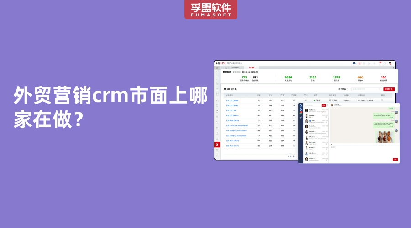Open the first contact in chat list

(316, 111)
